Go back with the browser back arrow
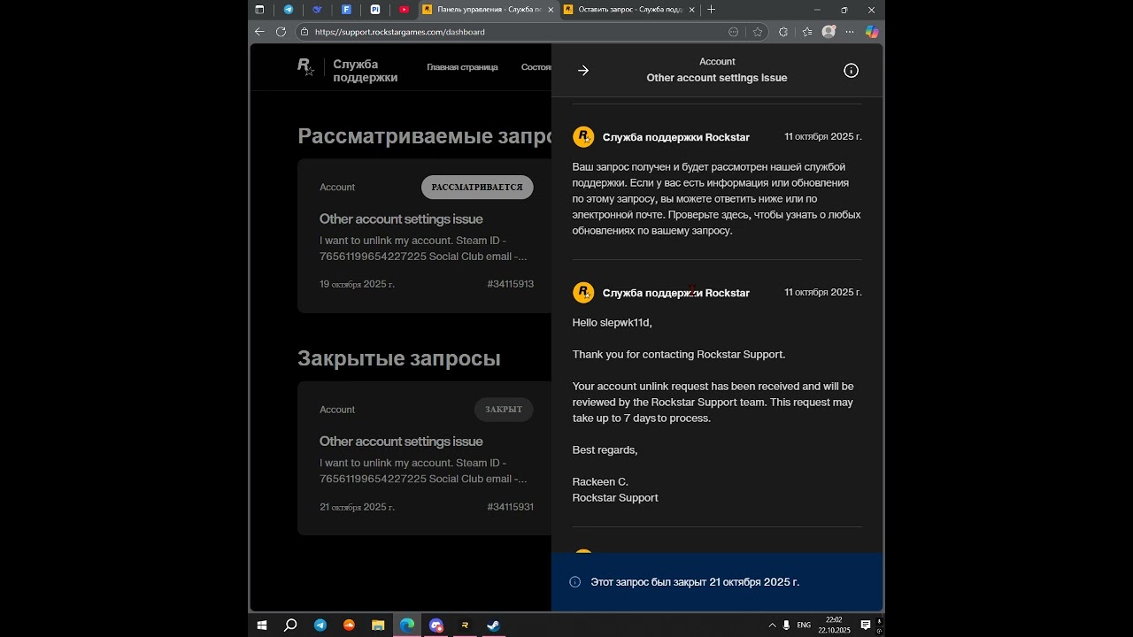The width and height of the screenshot is (1133, 637). 259,32
